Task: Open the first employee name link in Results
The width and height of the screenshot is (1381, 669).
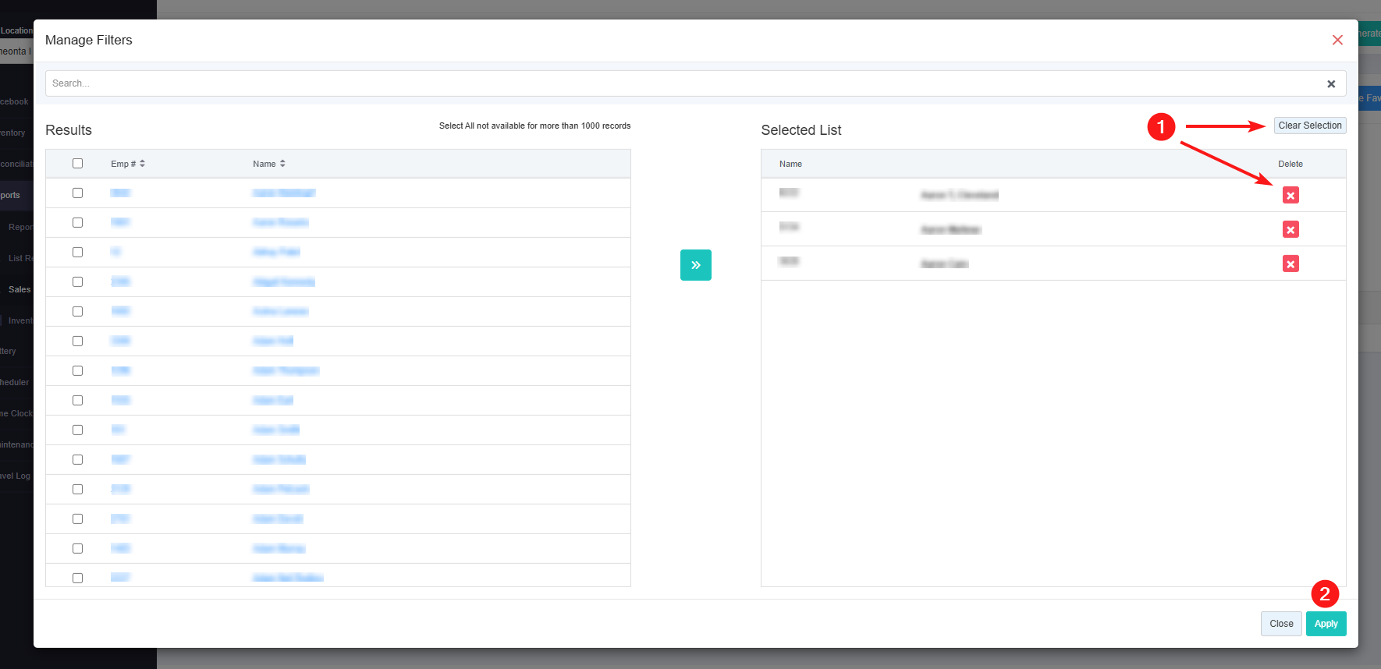Action: pyautogui.click(x=284, y=193)
